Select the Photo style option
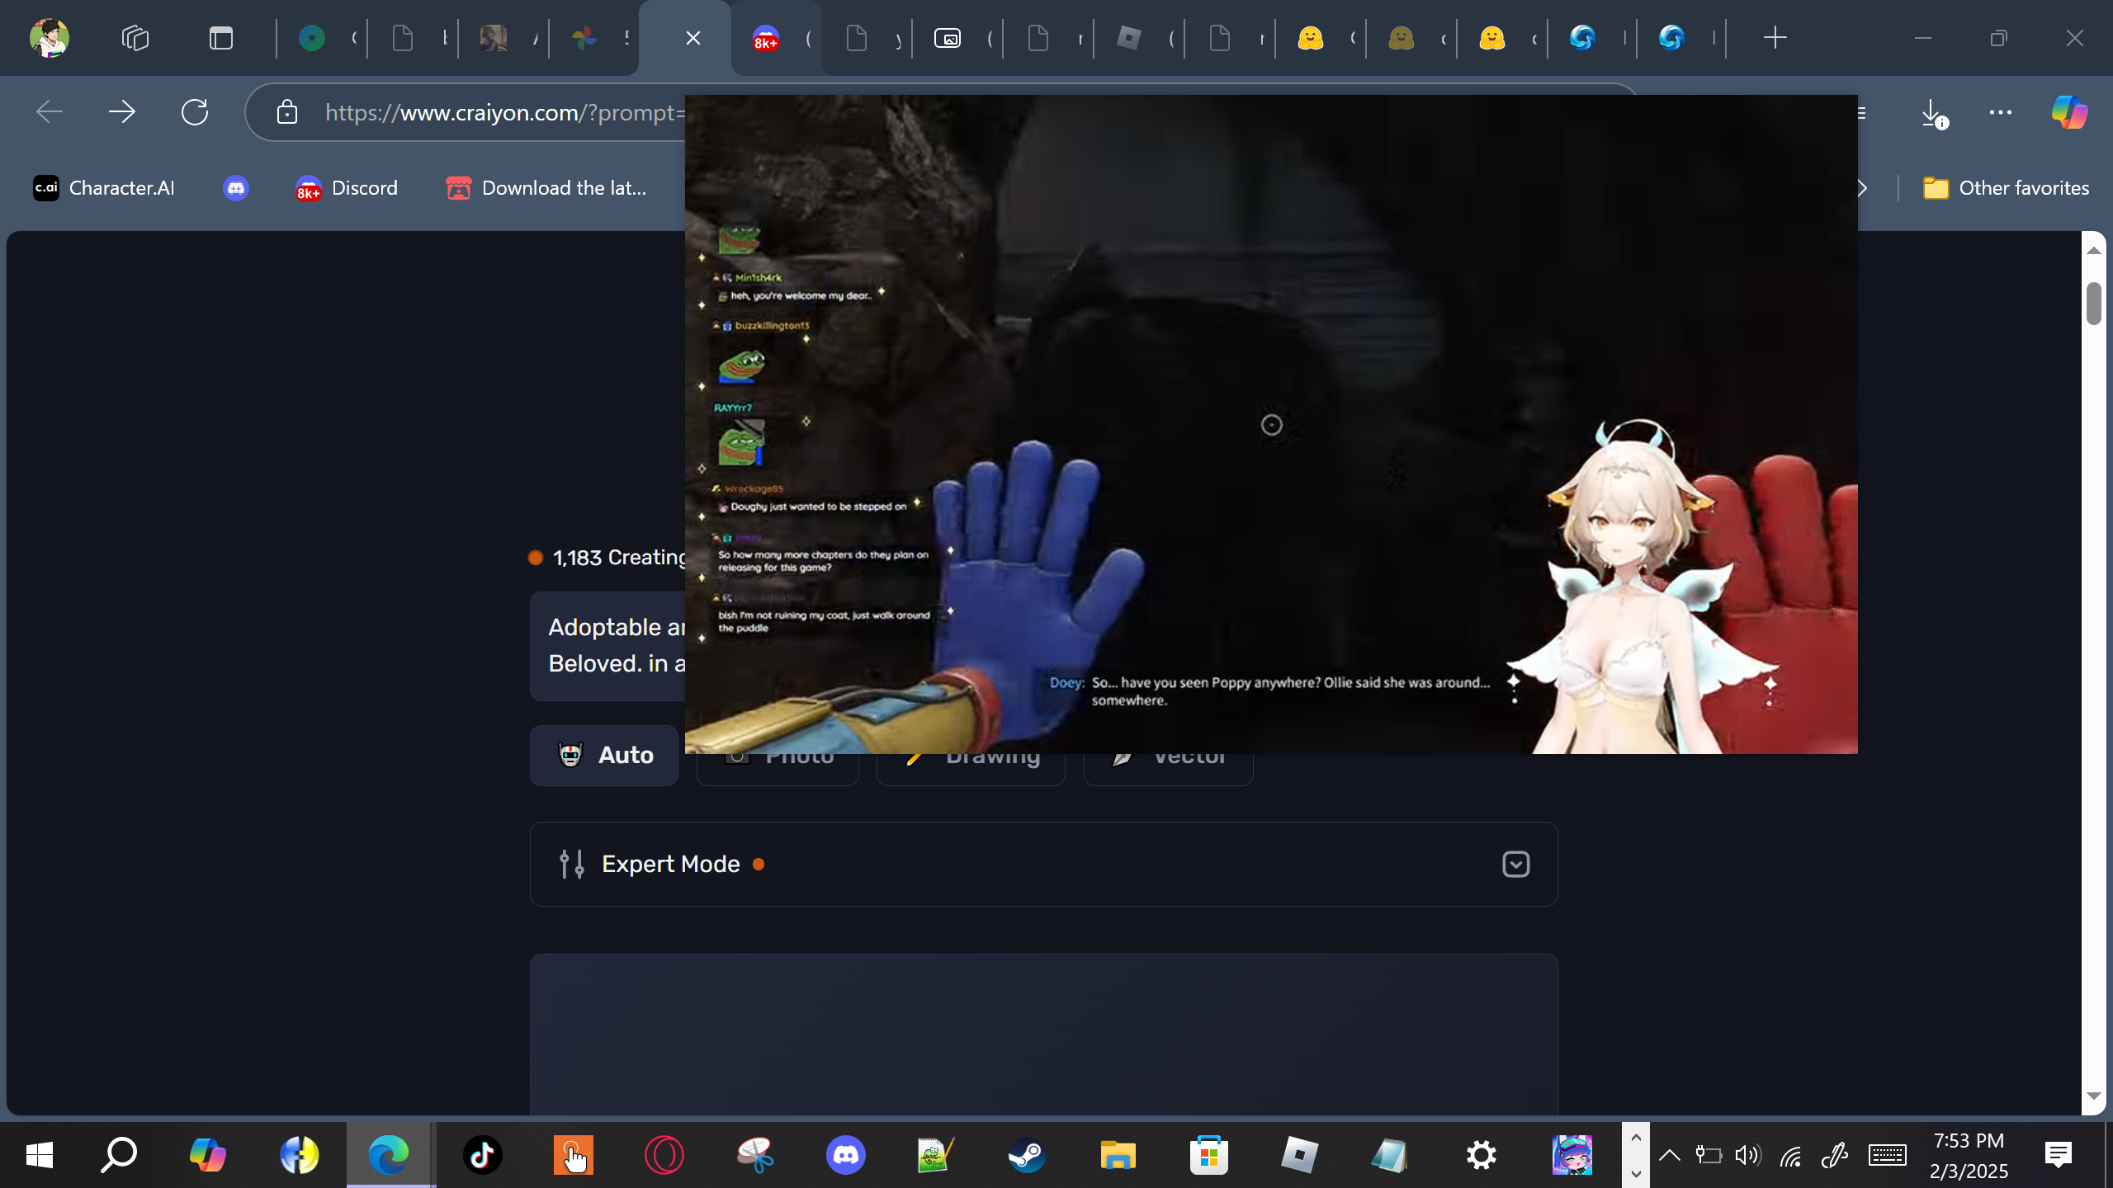Viewport: 2113px width, 1188px height. (x=778, y=769)
